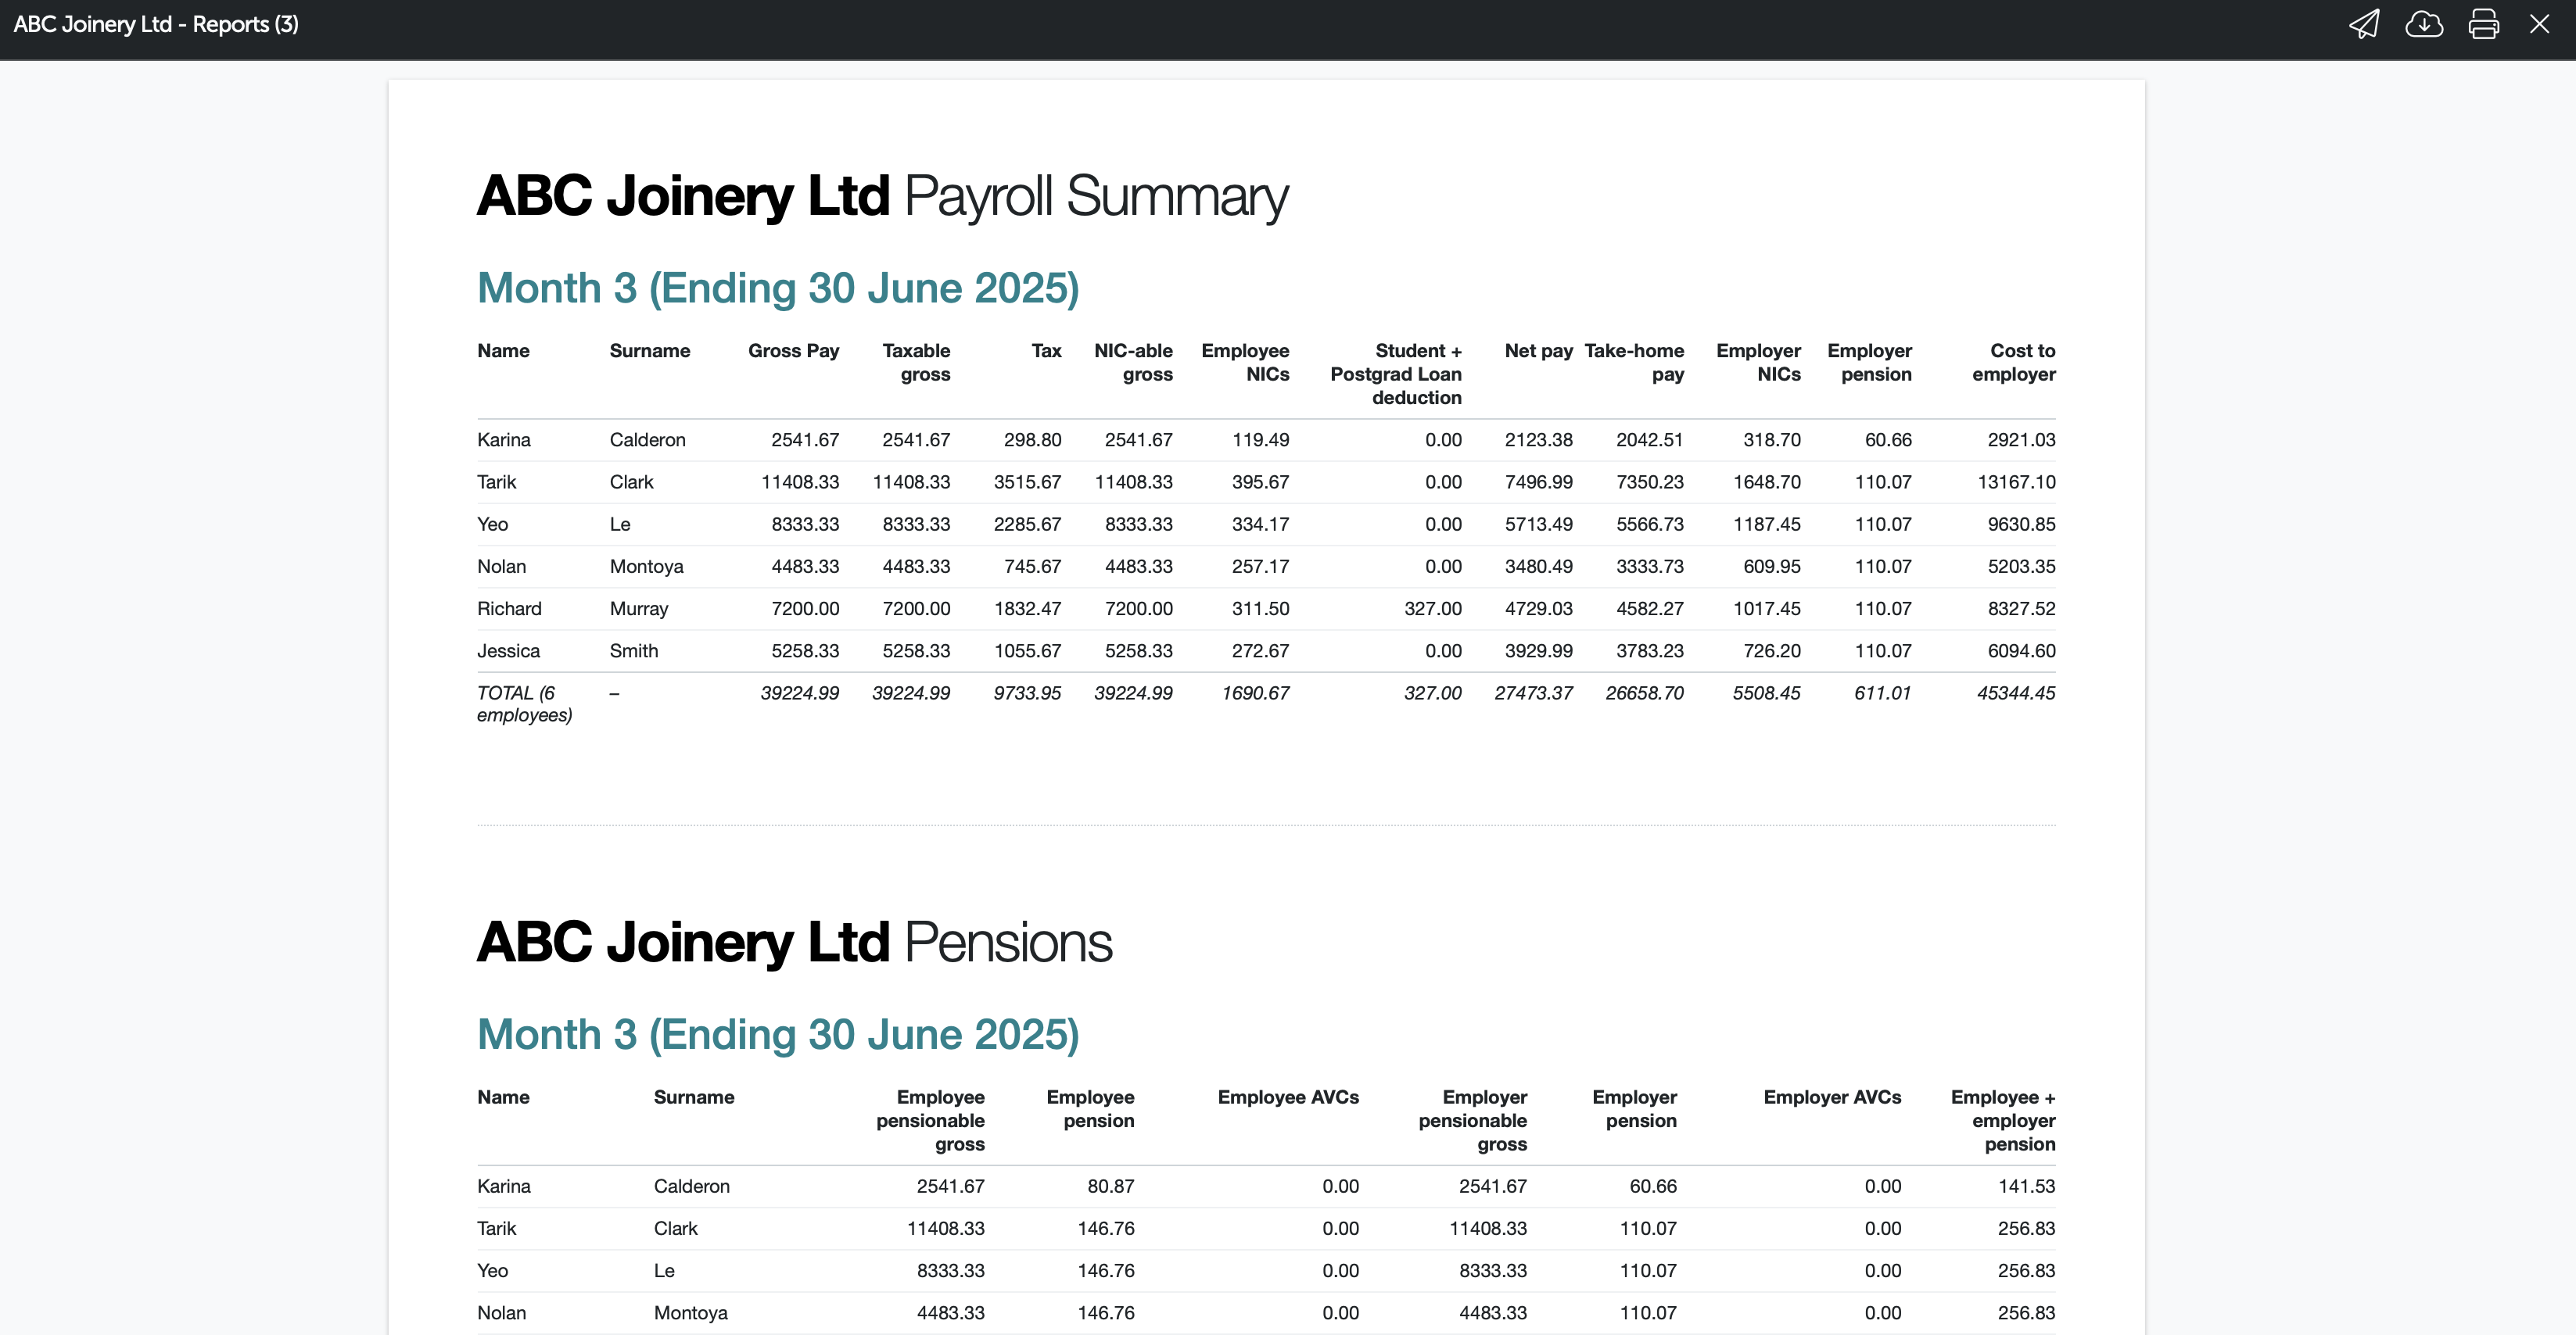
Task: Click the Cost to employer column header
Action: click(x=2013, y=362)
